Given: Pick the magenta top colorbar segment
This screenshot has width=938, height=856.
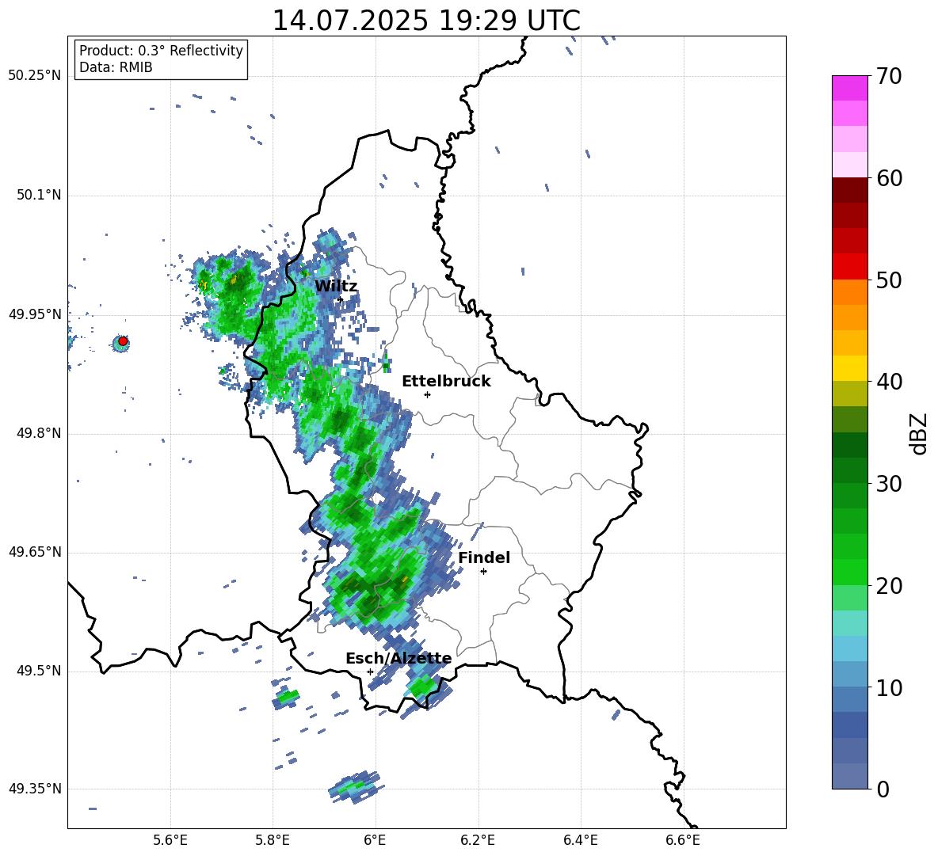Looking at the screenshot, I should tap(850, 89).
